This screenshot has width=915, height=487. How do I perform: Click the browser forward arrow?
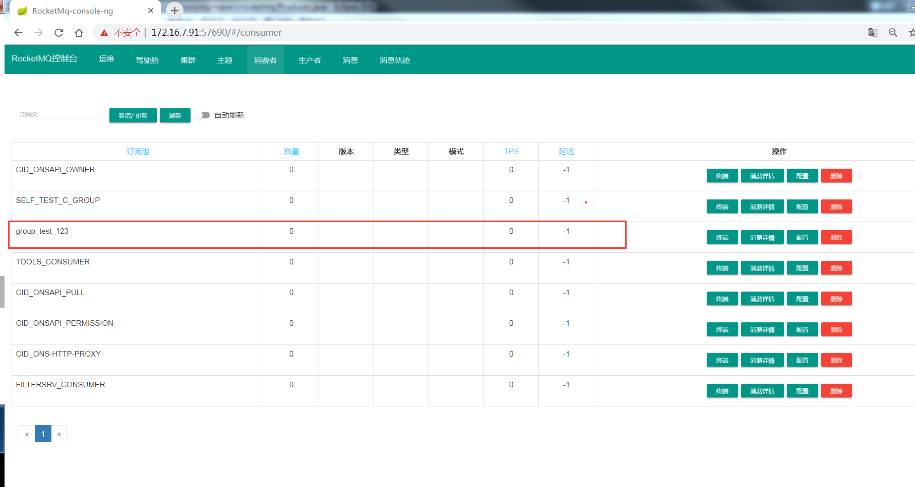(39, 33)
